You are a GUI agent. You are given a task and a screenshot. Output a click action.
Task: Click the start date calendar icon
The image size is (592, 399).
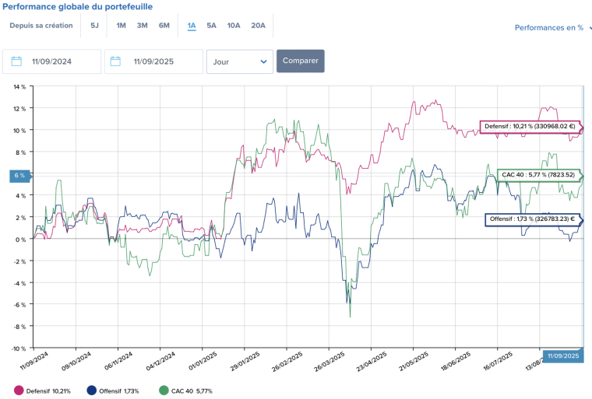click(x=16, y=61)
